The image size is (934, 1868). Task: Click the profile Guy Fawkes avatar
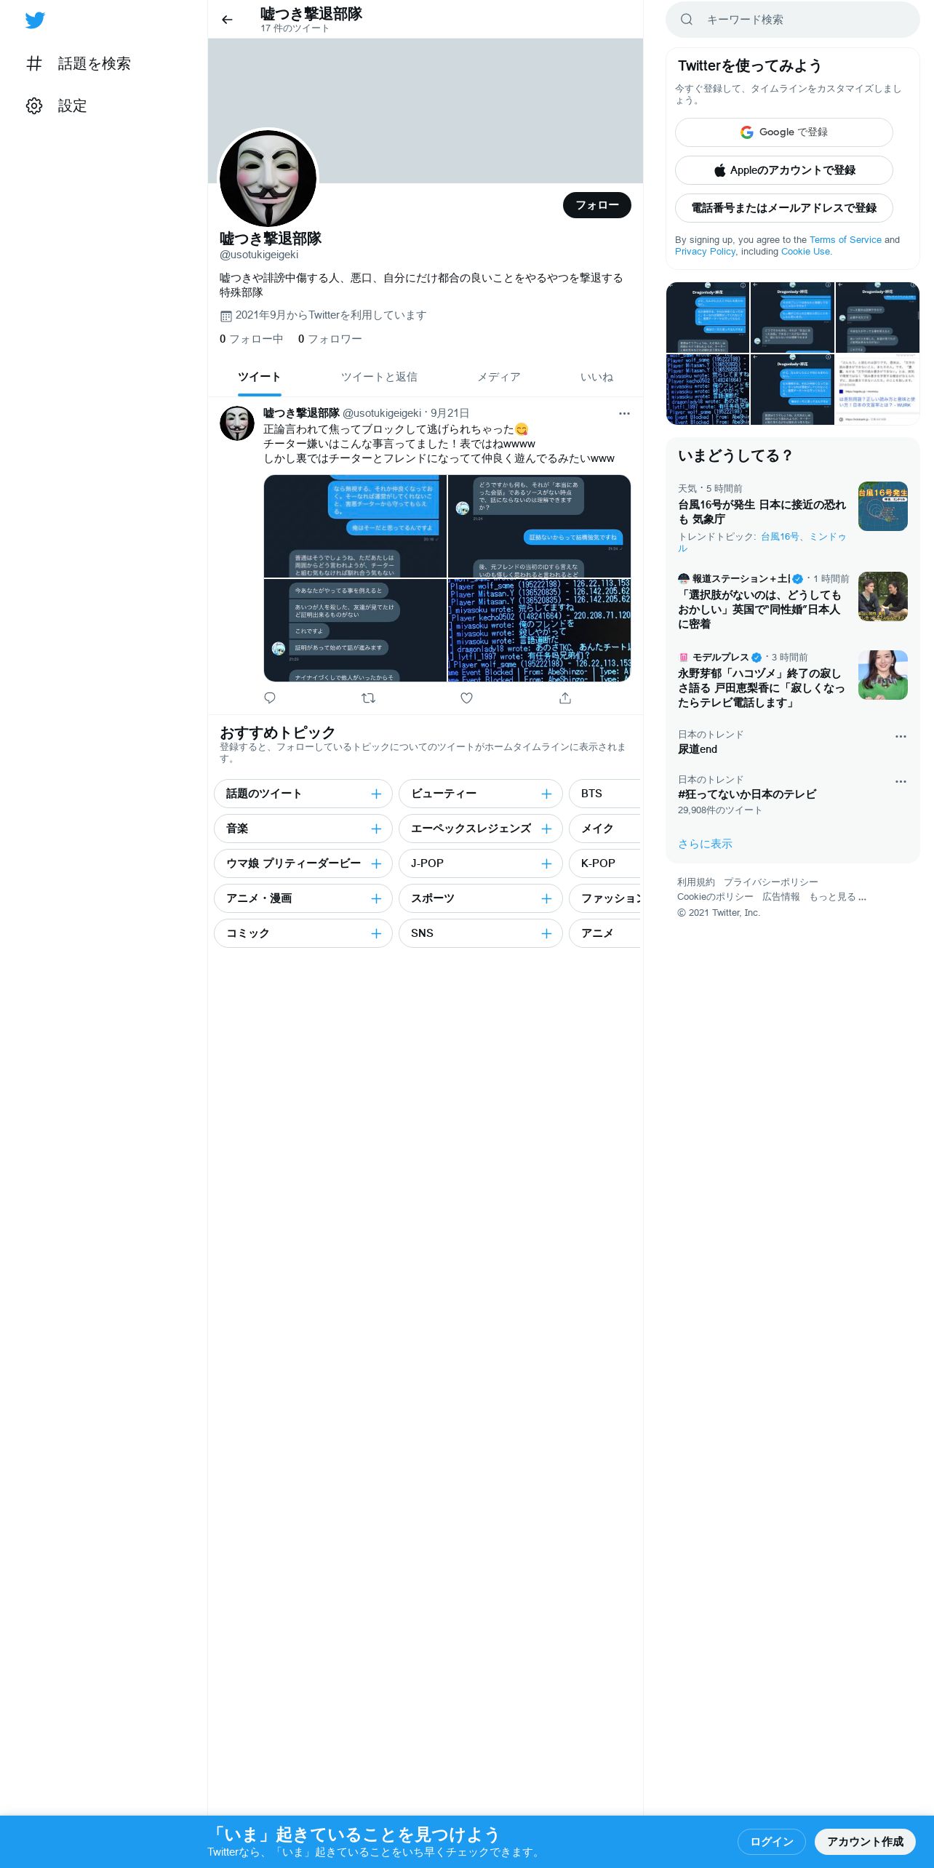[x=268, y=178]
